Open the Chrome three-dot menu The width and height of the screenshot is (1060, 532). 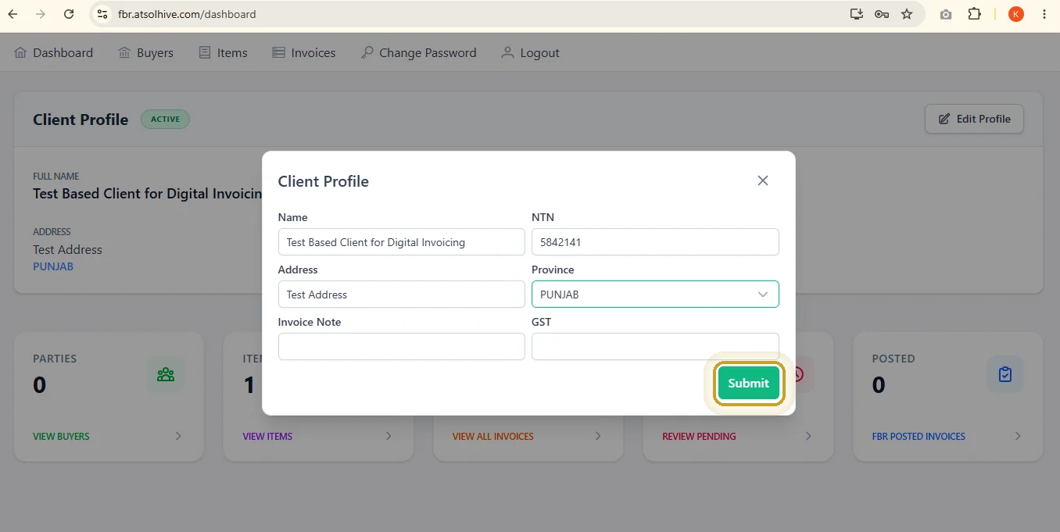pyautogui.click(x=1044, y=14)
